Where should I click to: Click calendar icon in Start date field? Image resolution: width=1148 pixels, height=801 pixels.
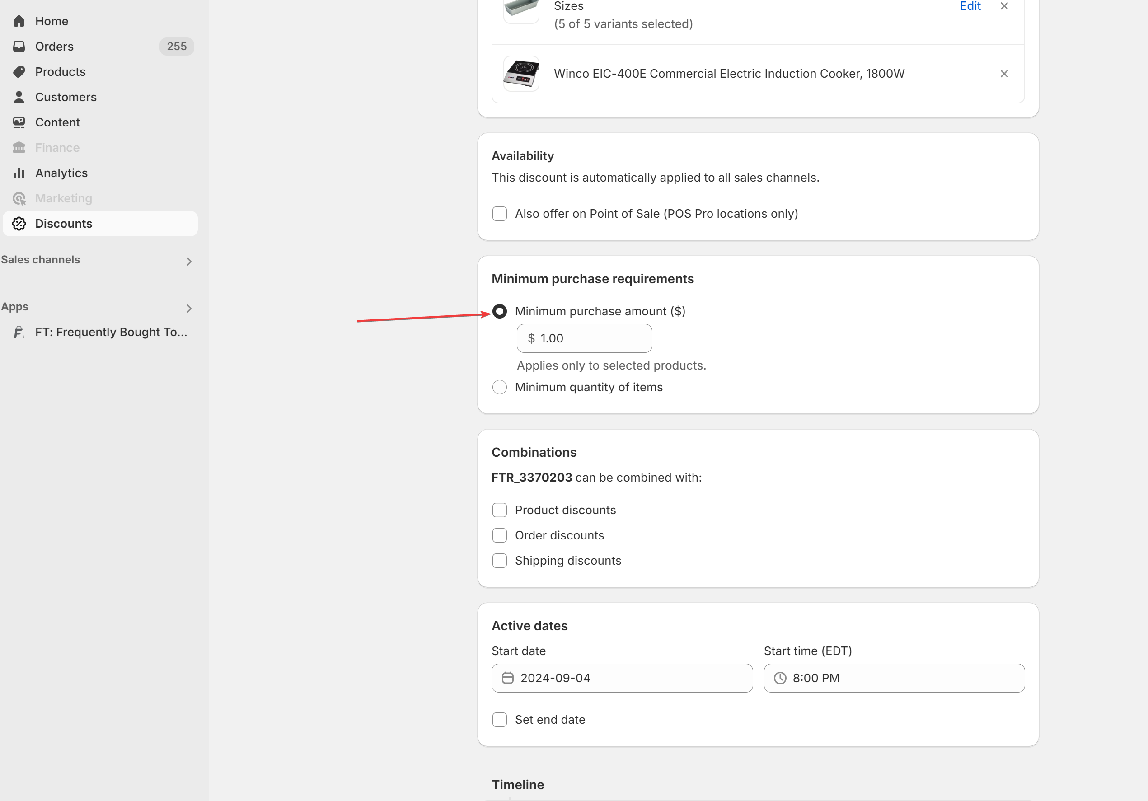tap(507, 678)
